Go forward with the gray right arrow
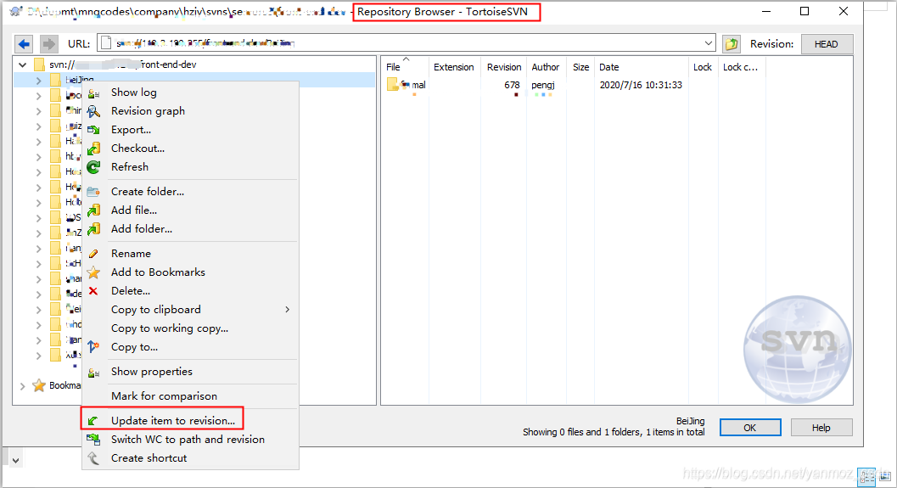Screen dimensions: 897x488 (x=49, y=44)
